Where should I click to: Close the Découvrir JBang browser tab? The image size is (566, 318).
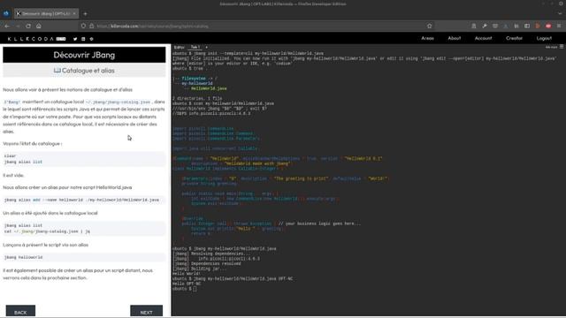tap(74, 13)
